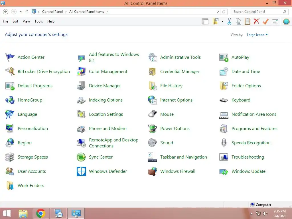This screenshot has width=292, height=219.
Task: Click the network tray icon
Action: [x=258, y=214]
